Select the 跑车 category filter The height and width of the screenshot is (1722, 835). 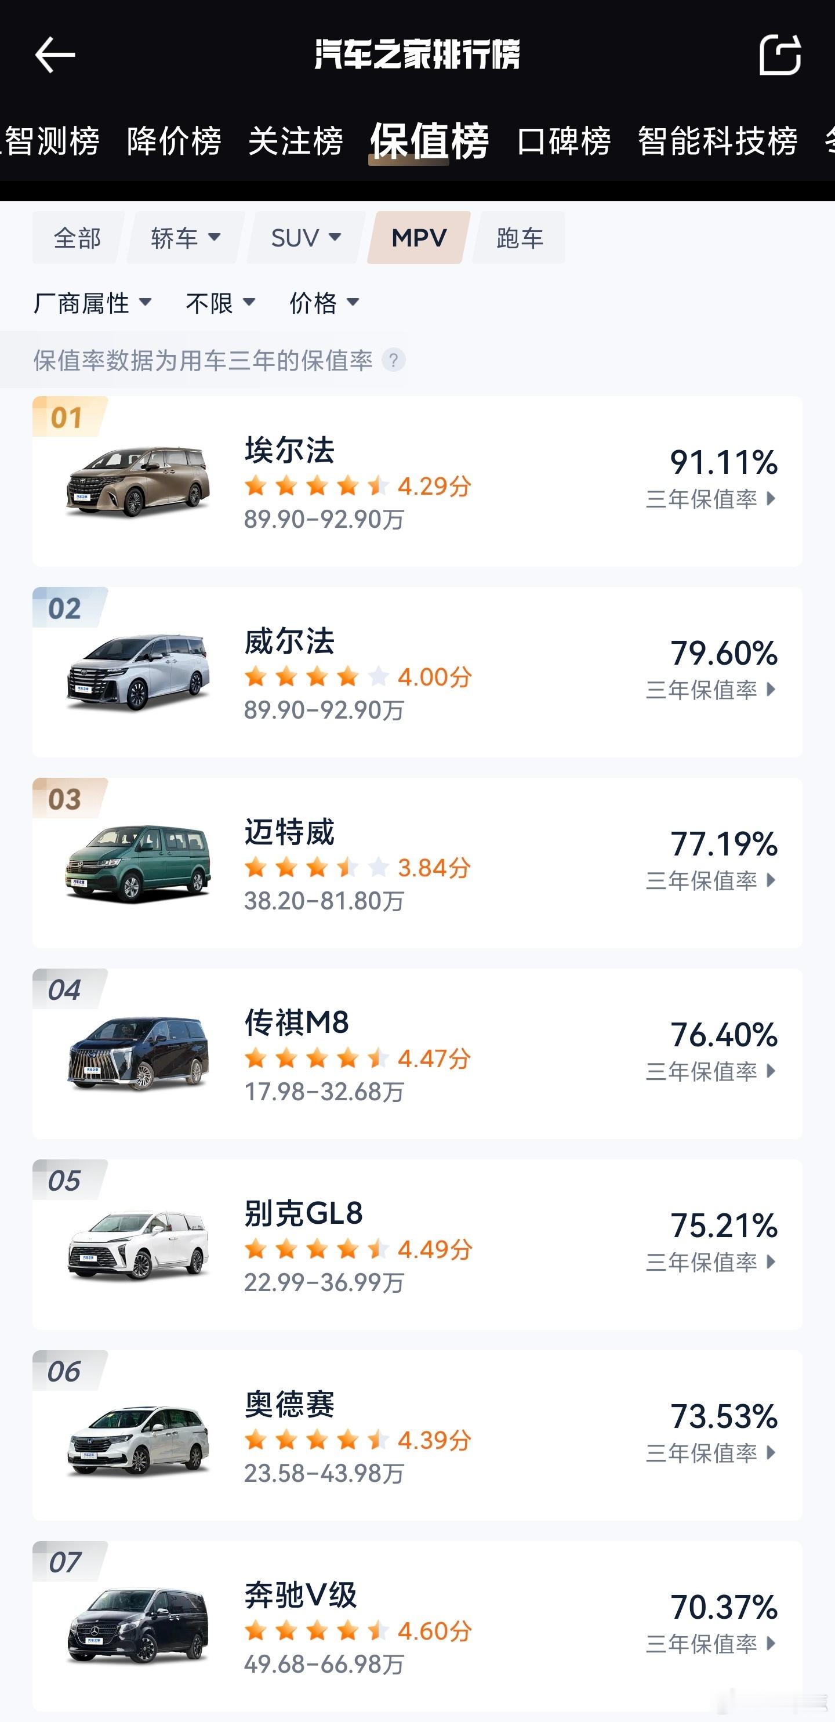point(520,238)
